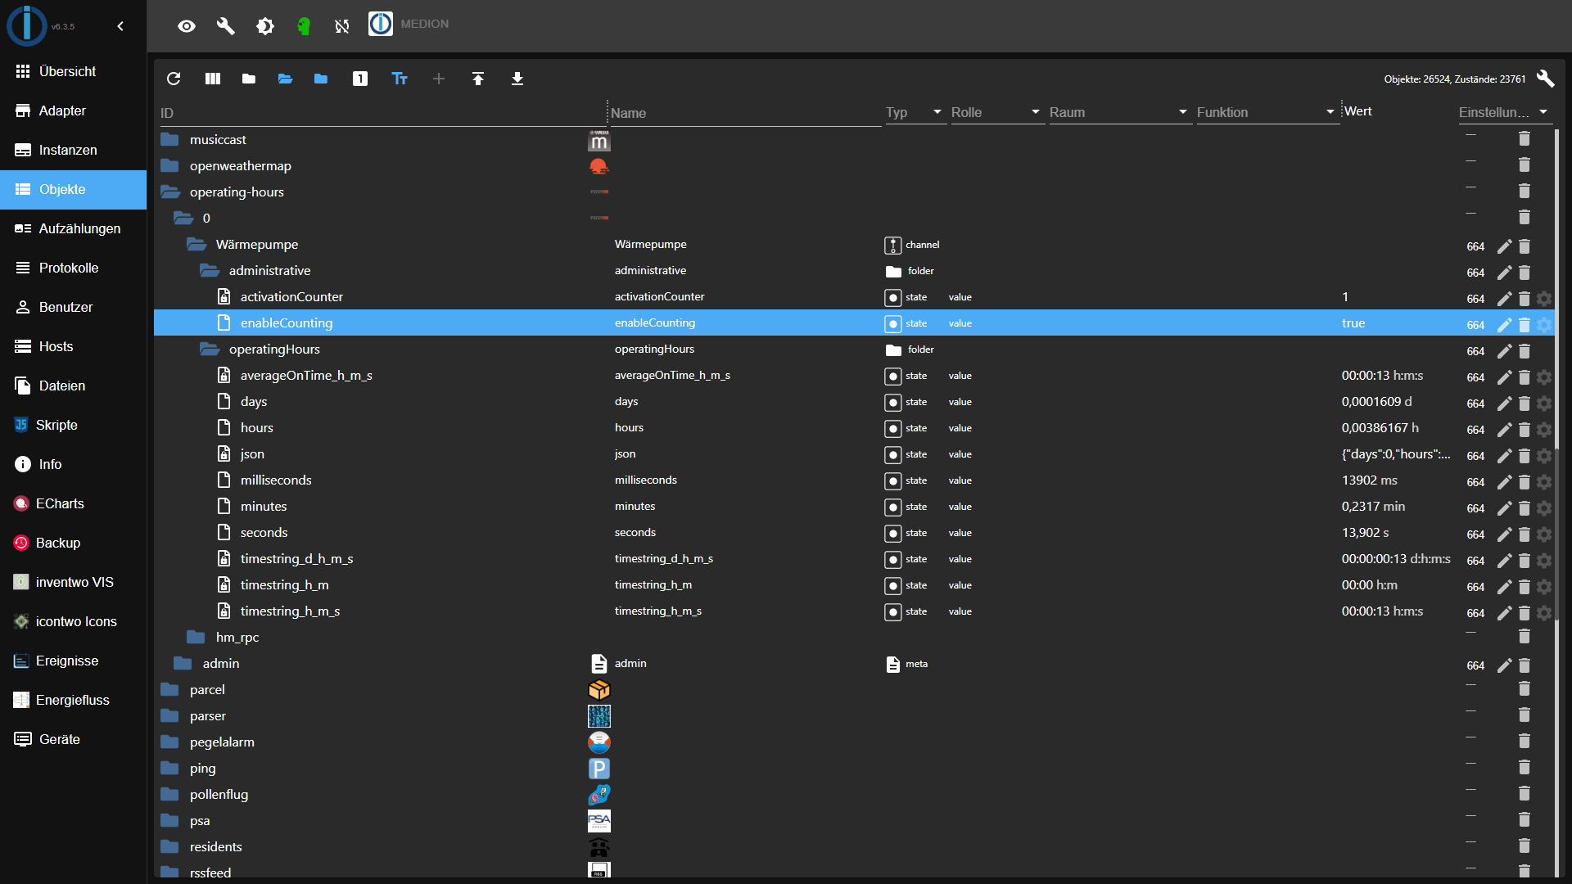Delete the musiccast folder
1572x884 pixels.
(1525, 138)
